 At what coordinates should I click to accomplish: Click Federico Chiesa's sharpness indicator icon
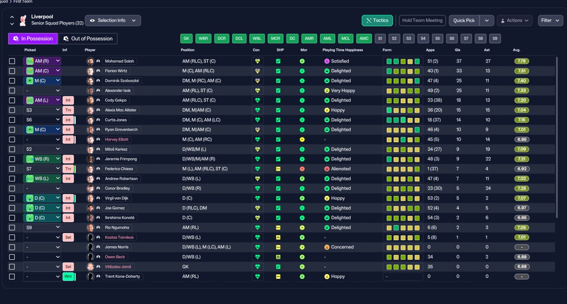click(278, 169)
